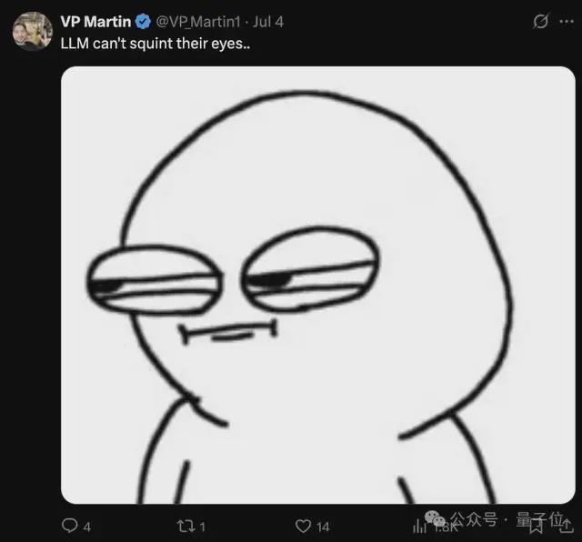The height and width of the screenshot is (542, 582).
Task: Click the repost arrows icon
Action: tap(186, 526)
